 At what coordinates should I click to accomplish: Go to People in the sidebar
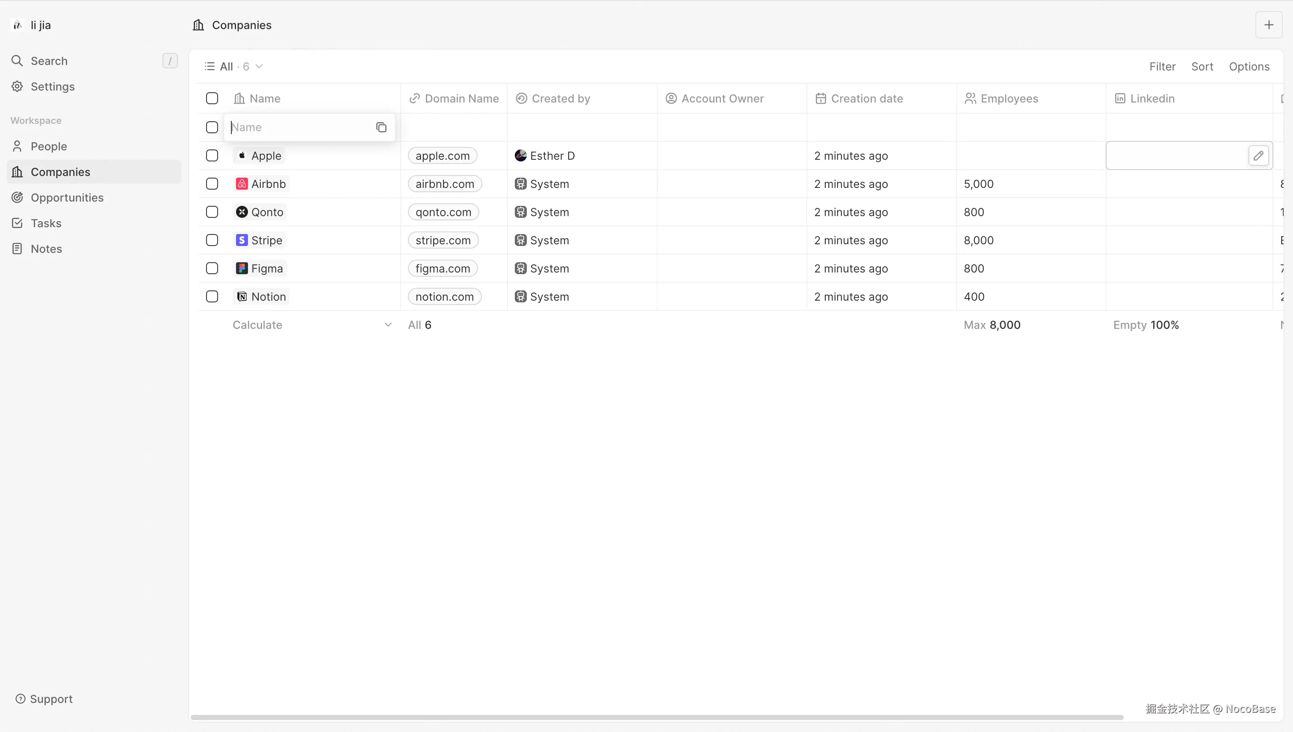(x=94, y=146)
